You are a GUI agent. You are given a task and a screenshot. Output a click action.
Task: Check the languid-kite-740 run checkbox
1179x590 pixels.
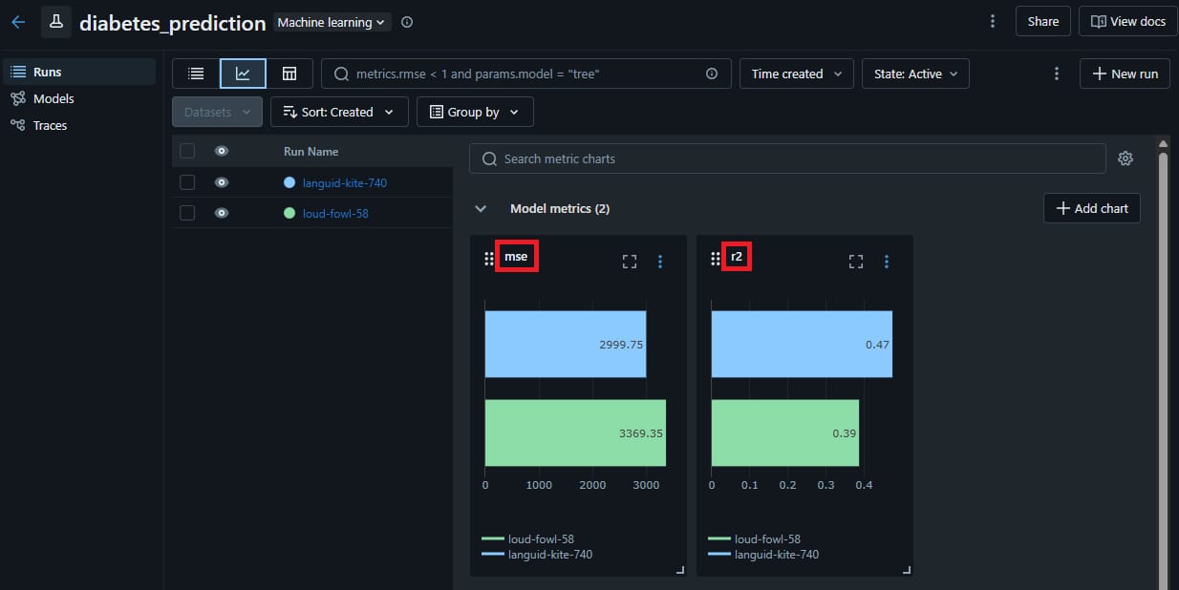[x=187, y=182]
